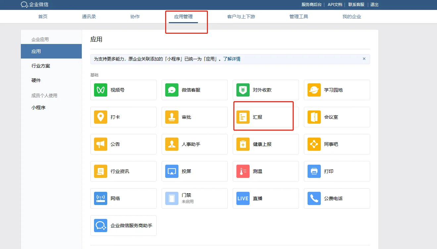Open 企业微信服务商助手 by its label
This screenshot has width=437, height=249.
[131, 226]
